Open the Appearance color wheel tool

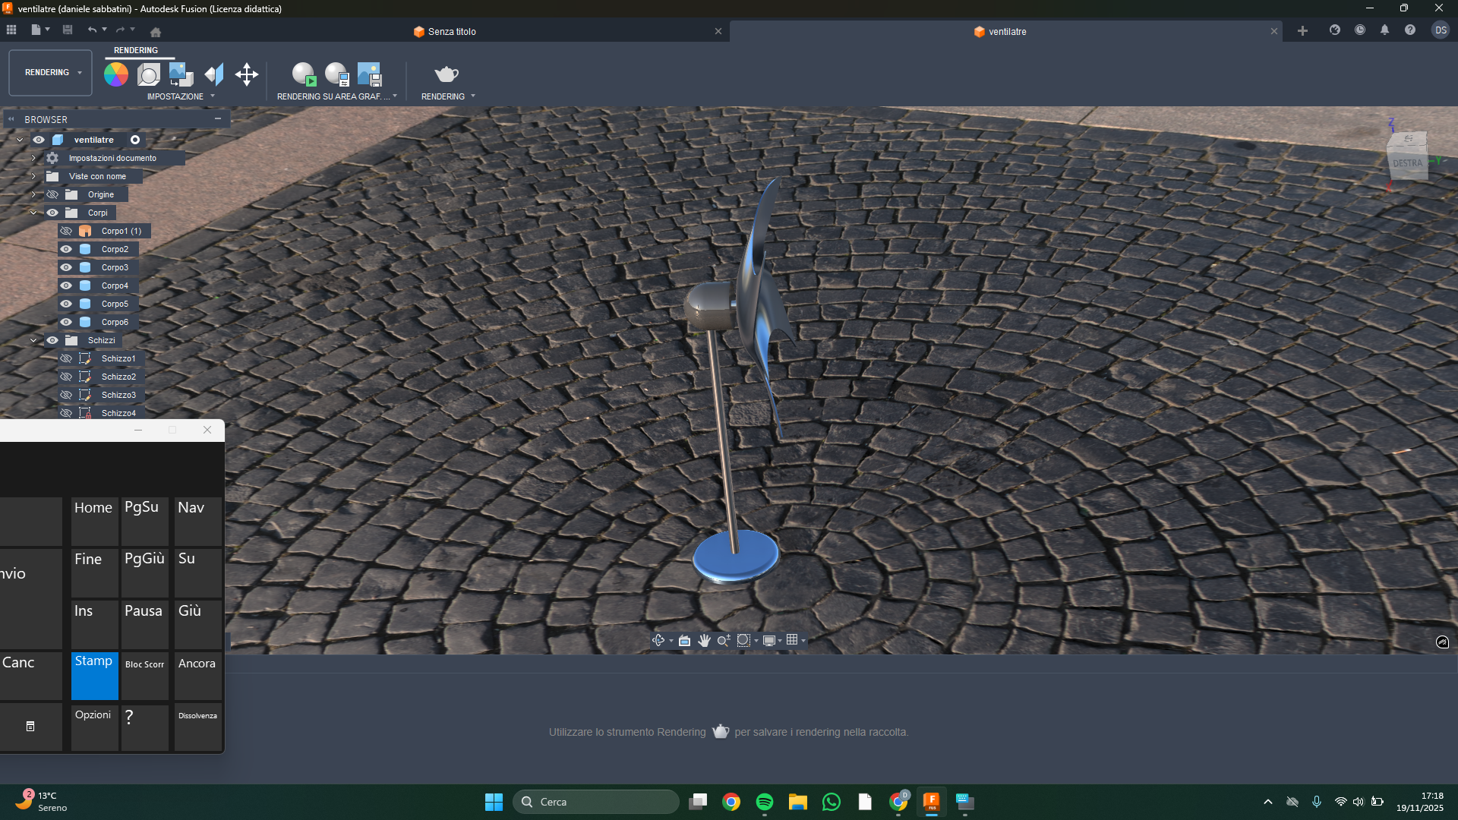(116, 74)
